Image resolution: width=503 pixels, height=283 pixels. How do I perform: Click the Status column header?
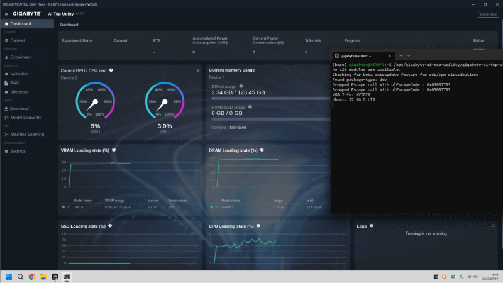pyautogui.click(x=478, y=40)
